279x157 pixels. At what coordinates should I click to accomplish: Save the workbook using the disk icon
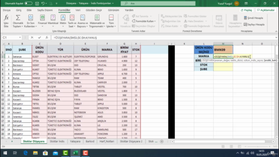[x=37, y=3]
